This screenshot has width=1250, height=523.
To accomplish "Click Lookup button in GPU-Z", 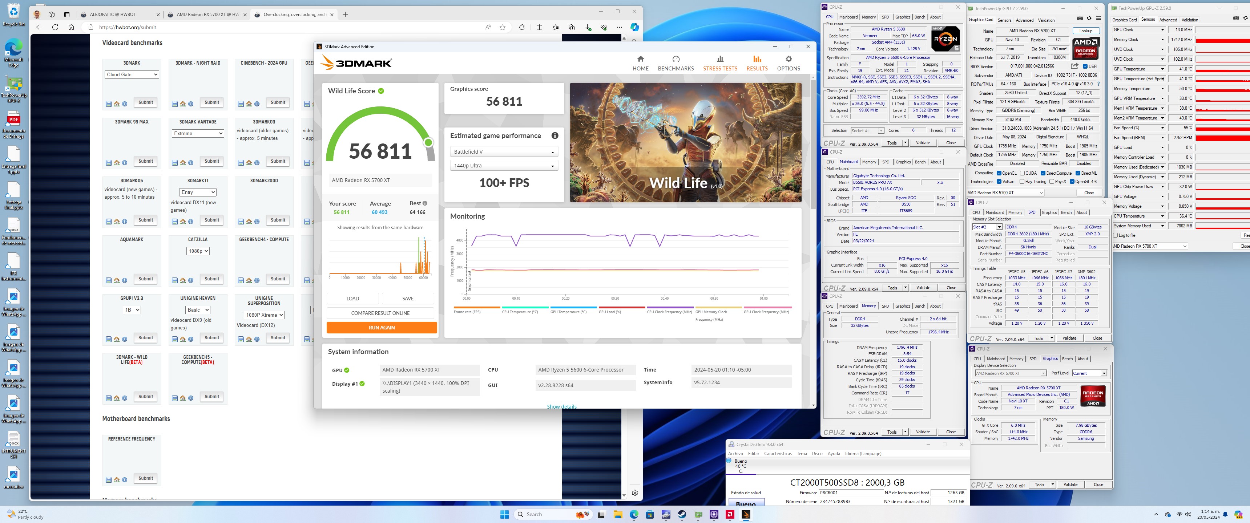I will [1085, 31].
